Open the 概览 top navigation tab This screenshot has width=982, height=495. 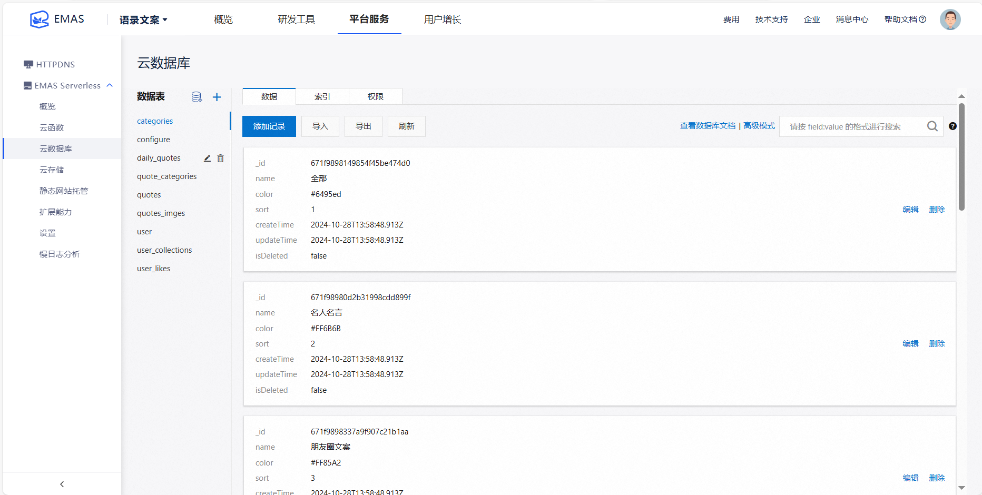223,19
